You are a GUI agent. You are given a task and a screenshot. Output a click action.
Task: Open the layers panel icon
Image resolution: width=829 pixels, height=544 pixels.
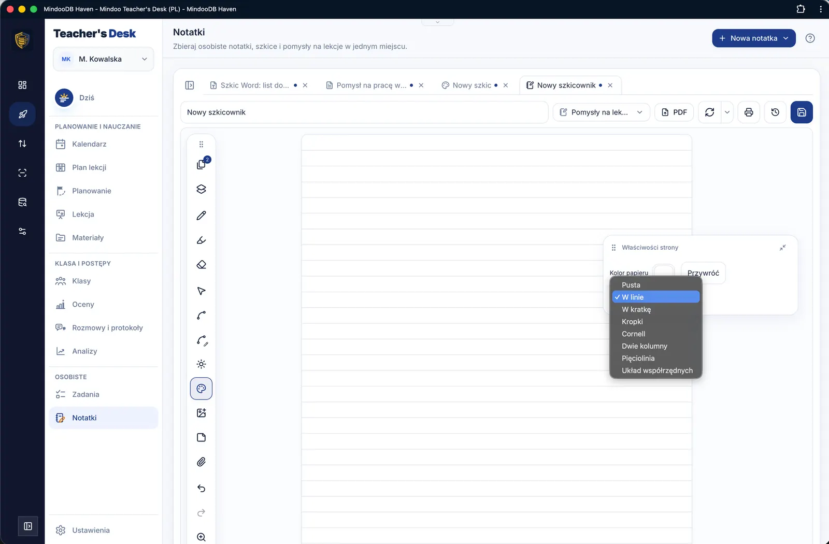[x=202, y=189]
